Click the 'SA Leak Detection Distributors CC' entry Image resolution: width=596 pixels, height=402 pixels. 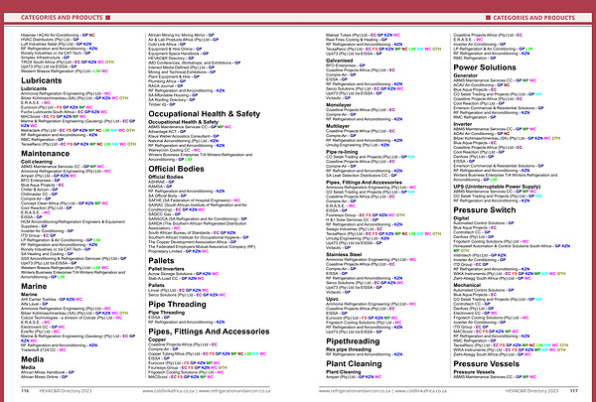(362, 176)
